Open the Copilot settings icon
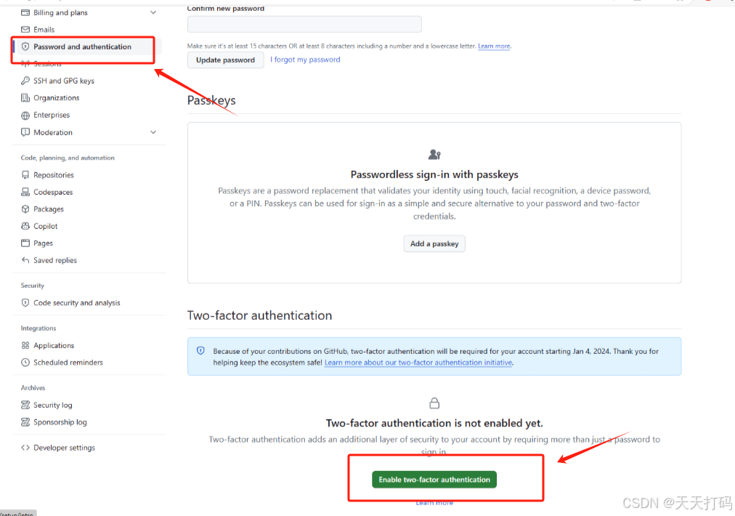The width and height of the screenshot is (735, 516). [x=24, y=226]
